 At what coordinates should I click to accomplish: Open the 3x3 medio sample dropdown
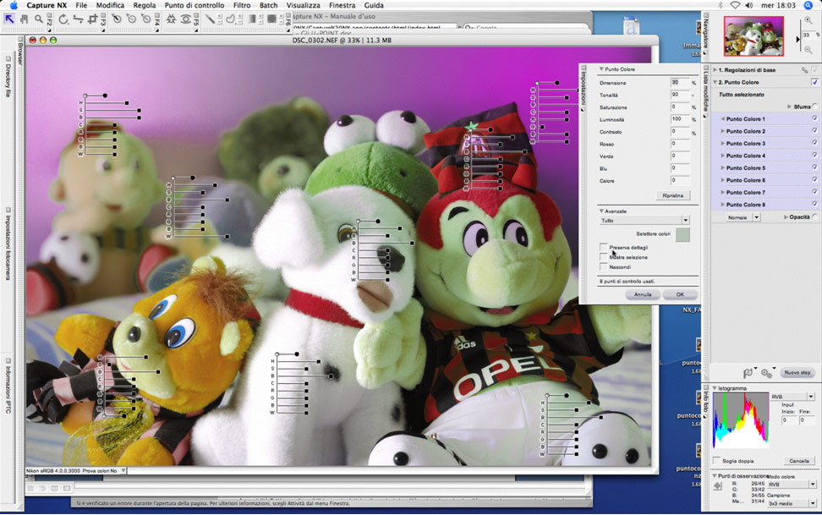(791, 503)
